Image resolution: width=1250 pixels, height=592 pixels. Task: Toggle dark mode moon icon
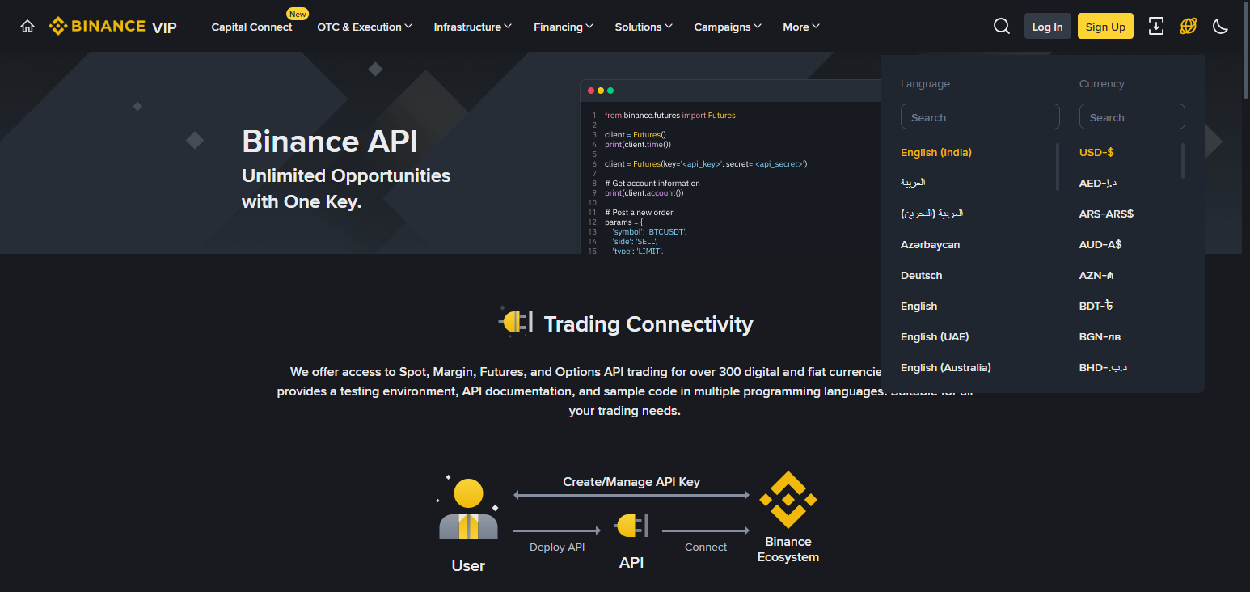(x=1221, y=27)
